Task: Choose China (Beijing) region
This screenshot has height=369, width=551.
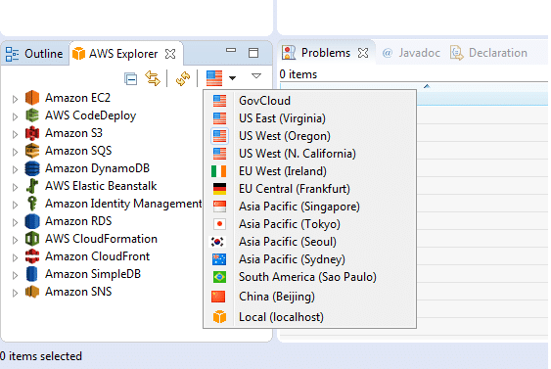Action: pyautogui.click(x=309, y=297)
